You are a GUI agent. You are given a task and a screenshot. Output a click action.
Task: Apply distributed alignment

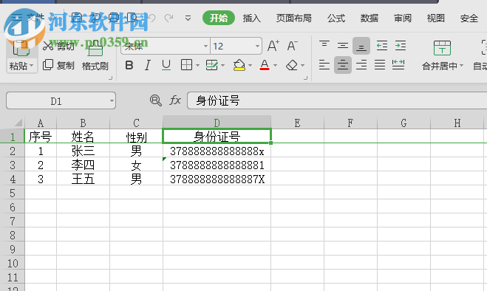pos(398,65)
